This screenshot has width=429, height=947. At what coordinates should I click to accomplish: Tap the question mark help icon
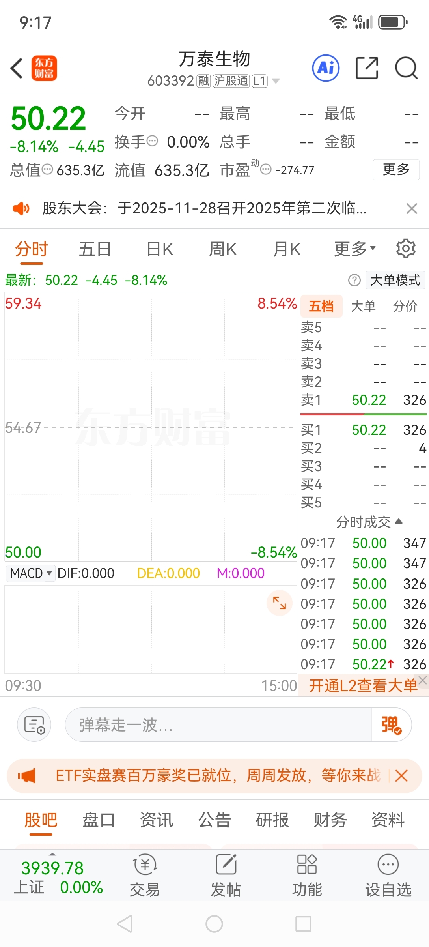click(354, 281)
